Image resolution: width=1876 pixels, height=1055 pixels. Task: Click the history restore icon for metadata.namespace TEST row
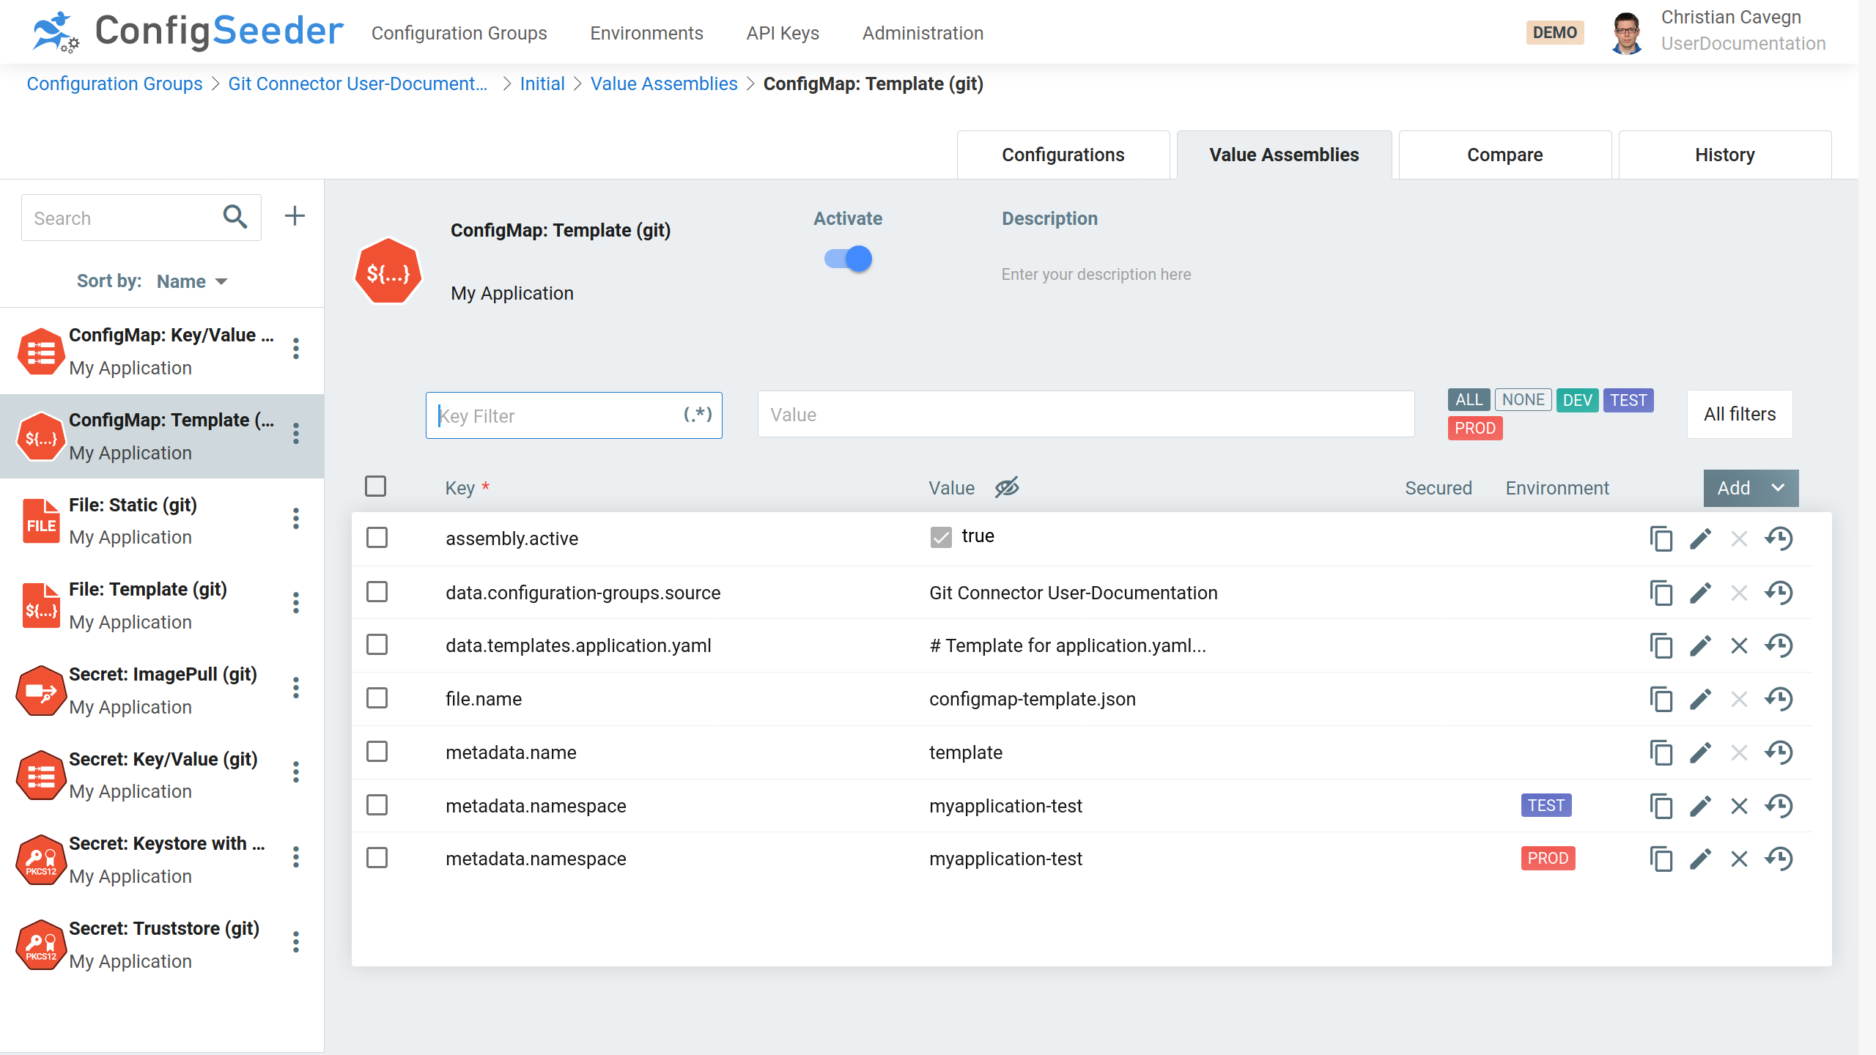pos(1779,805)
